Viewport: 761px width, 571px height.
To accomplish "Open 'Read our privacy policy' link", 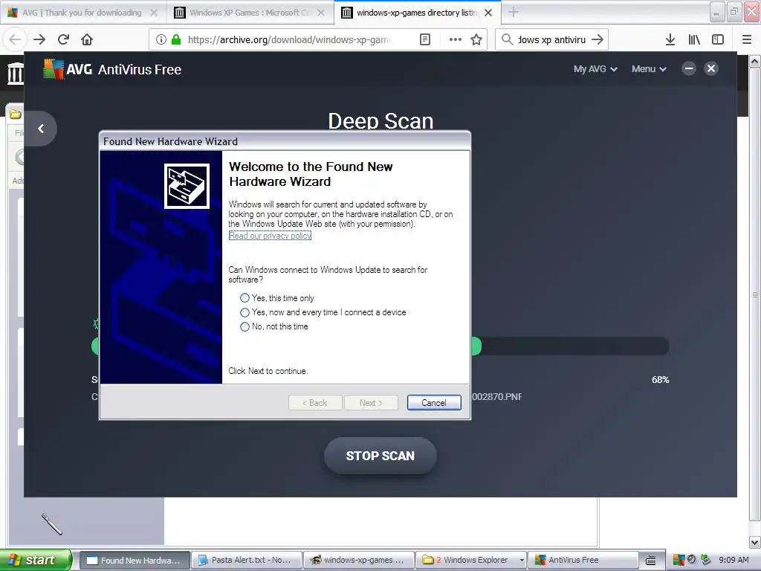I will (270, 236).
